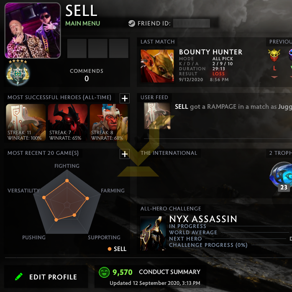Screen dimensions: 292x292
Task: Click the SELL profile avatar picture
Action: [x=33, y=31]
